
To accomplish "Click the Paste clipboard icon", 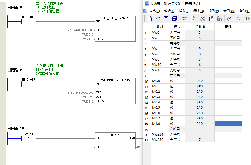I will point(220,18).
